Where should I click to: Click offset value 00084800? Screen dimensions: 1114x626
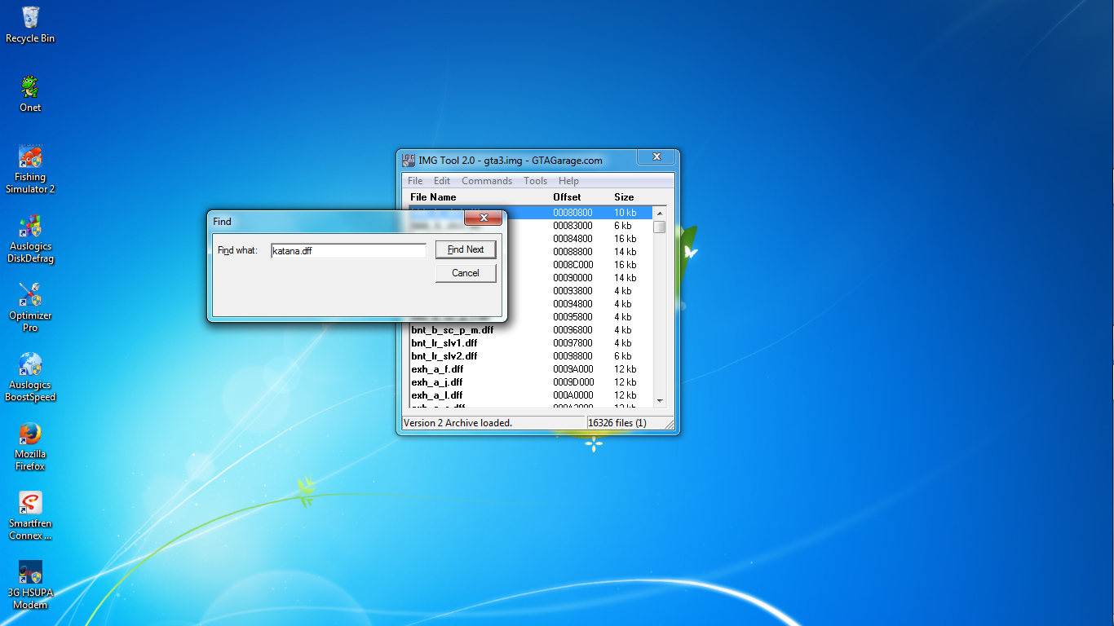[572, 239]
